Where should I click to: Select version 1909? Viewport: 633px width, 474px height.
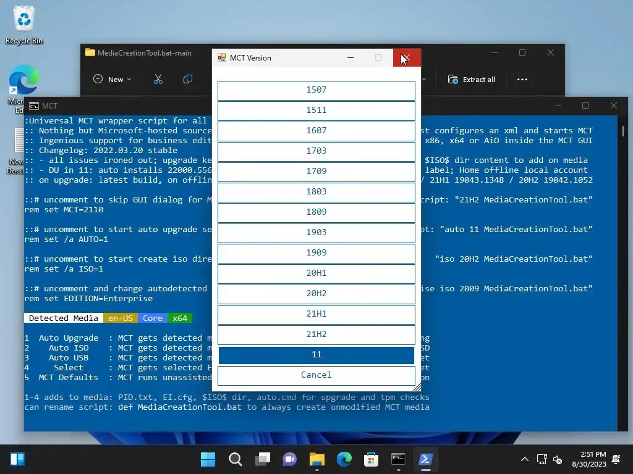[316, 253]
